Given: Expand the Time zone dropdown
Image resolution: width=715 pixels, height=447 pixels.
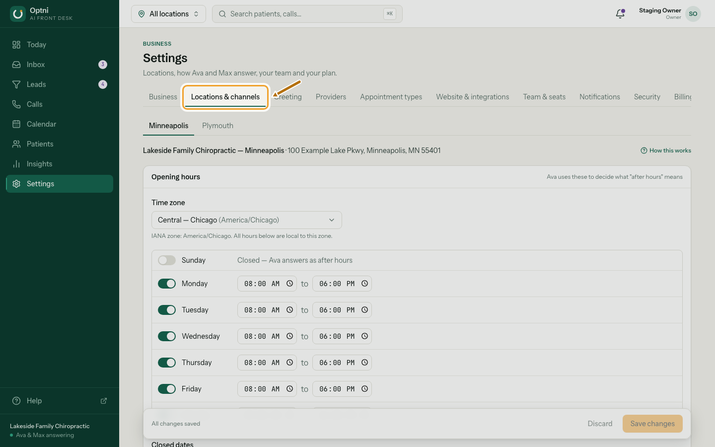Looking at the screenshot, I should (x=246, y=220).
